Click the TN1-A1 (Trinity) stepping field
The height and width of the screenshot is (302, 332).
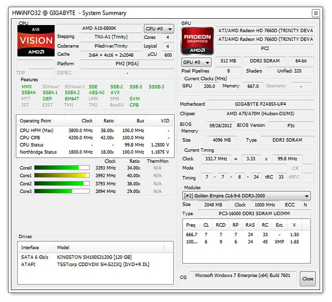point(111,37)
